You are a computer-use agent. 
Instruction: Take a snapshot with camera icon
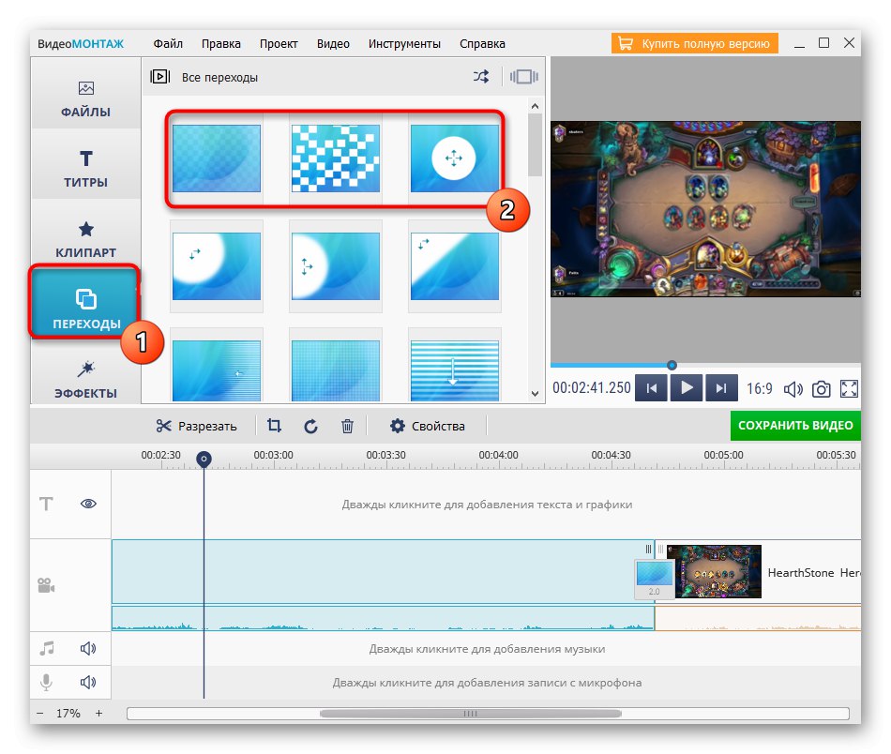point(821,389)
